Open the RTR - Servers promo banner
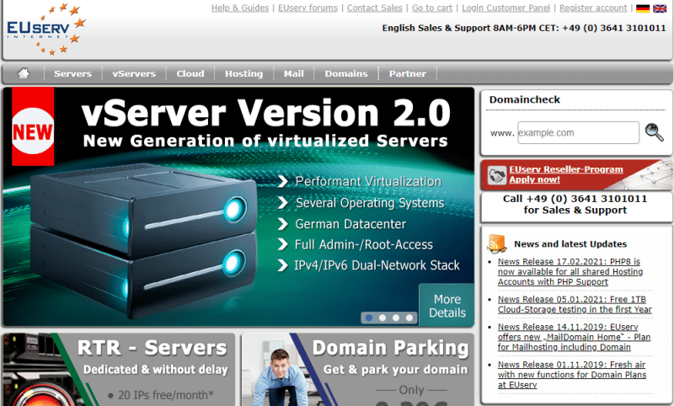Image resolution: width=674 pixels, height=406 pixels. [119, 370]
